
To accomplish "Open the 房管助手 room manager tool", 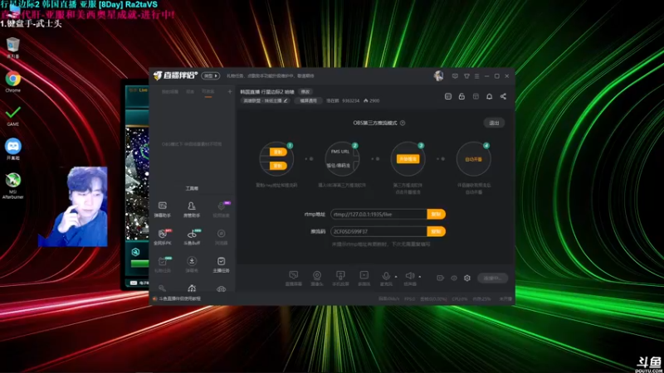I will pyautogui.click(x=192, y=210).
